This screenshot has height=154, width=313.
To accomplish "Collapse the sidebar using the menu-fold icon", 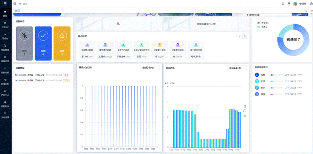I will (15, 4).
